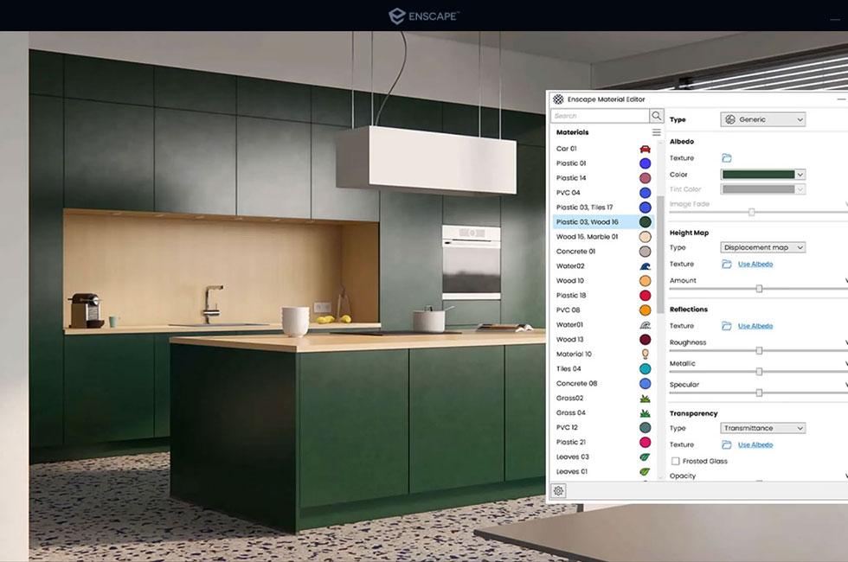Click the Specular slider handle
This screenshot has width=848, height=562.
pos(760,393)
